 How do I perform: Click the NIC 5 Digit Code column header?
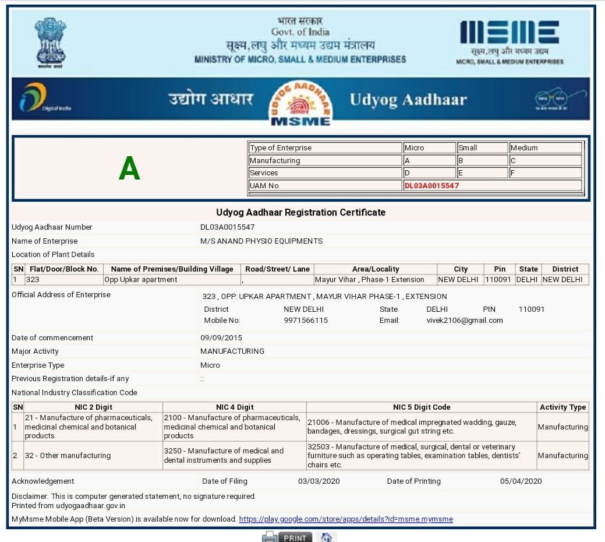(421, 407)
